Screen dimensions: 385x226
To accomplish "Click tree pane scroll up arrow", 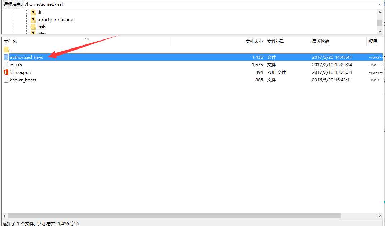I will pos(380,12).
